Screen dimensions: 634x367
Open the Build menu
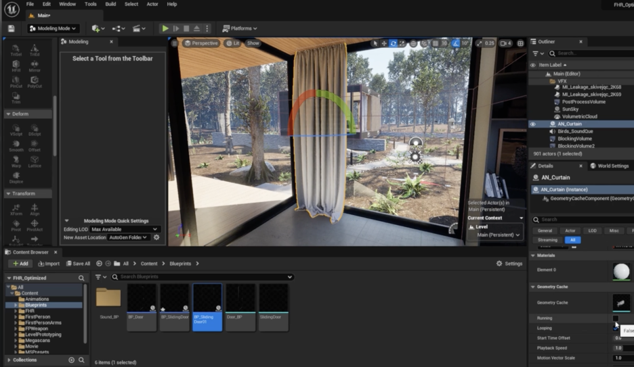(x=110, y=4)
